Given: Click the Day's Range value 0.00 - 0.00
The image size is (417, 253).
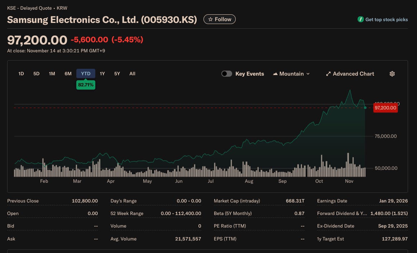Looking at the screenshot, I should click(x=189, y=201).
